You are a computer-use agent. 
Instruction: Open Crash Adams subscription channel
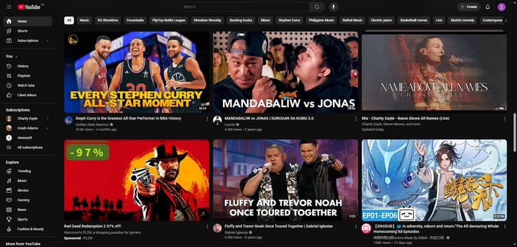tap(28, 128)
